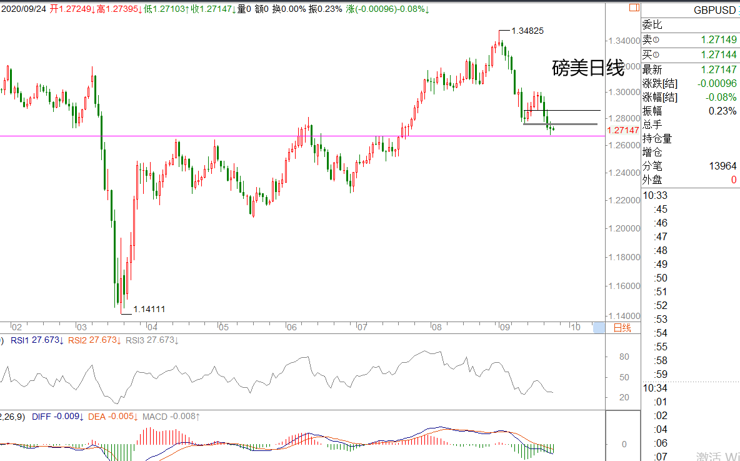Click the high price 高1.27395
The image size is (740, 461).
(119, 9)
